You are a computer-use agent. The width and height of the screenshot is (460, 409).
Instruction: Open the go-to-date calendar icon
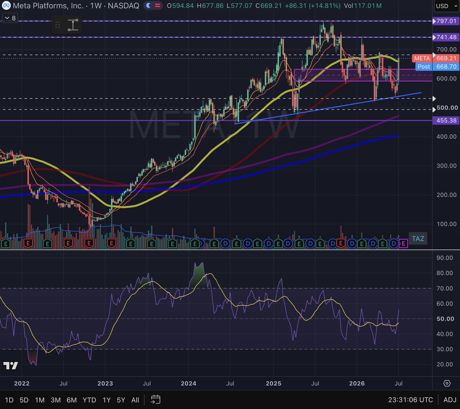pos(155,400)
